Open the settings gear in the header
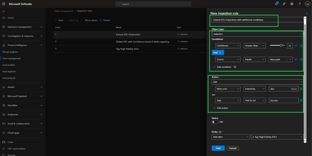The width and height of the screenshot is (312, 156). tap(292, 4)
